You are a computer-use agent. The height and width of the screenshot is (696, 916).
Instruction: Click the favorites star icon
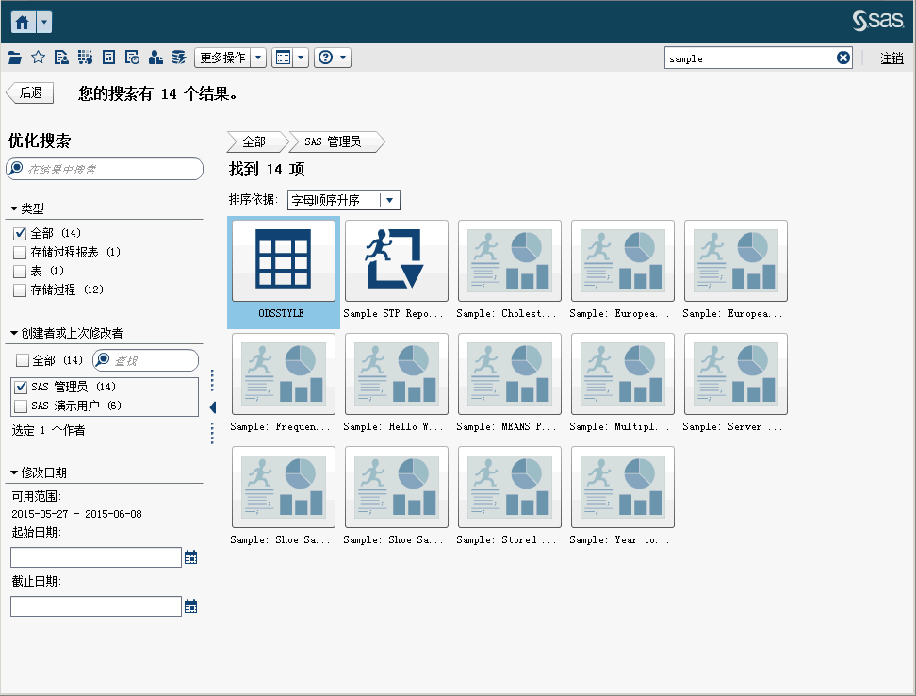click(38, 58)
